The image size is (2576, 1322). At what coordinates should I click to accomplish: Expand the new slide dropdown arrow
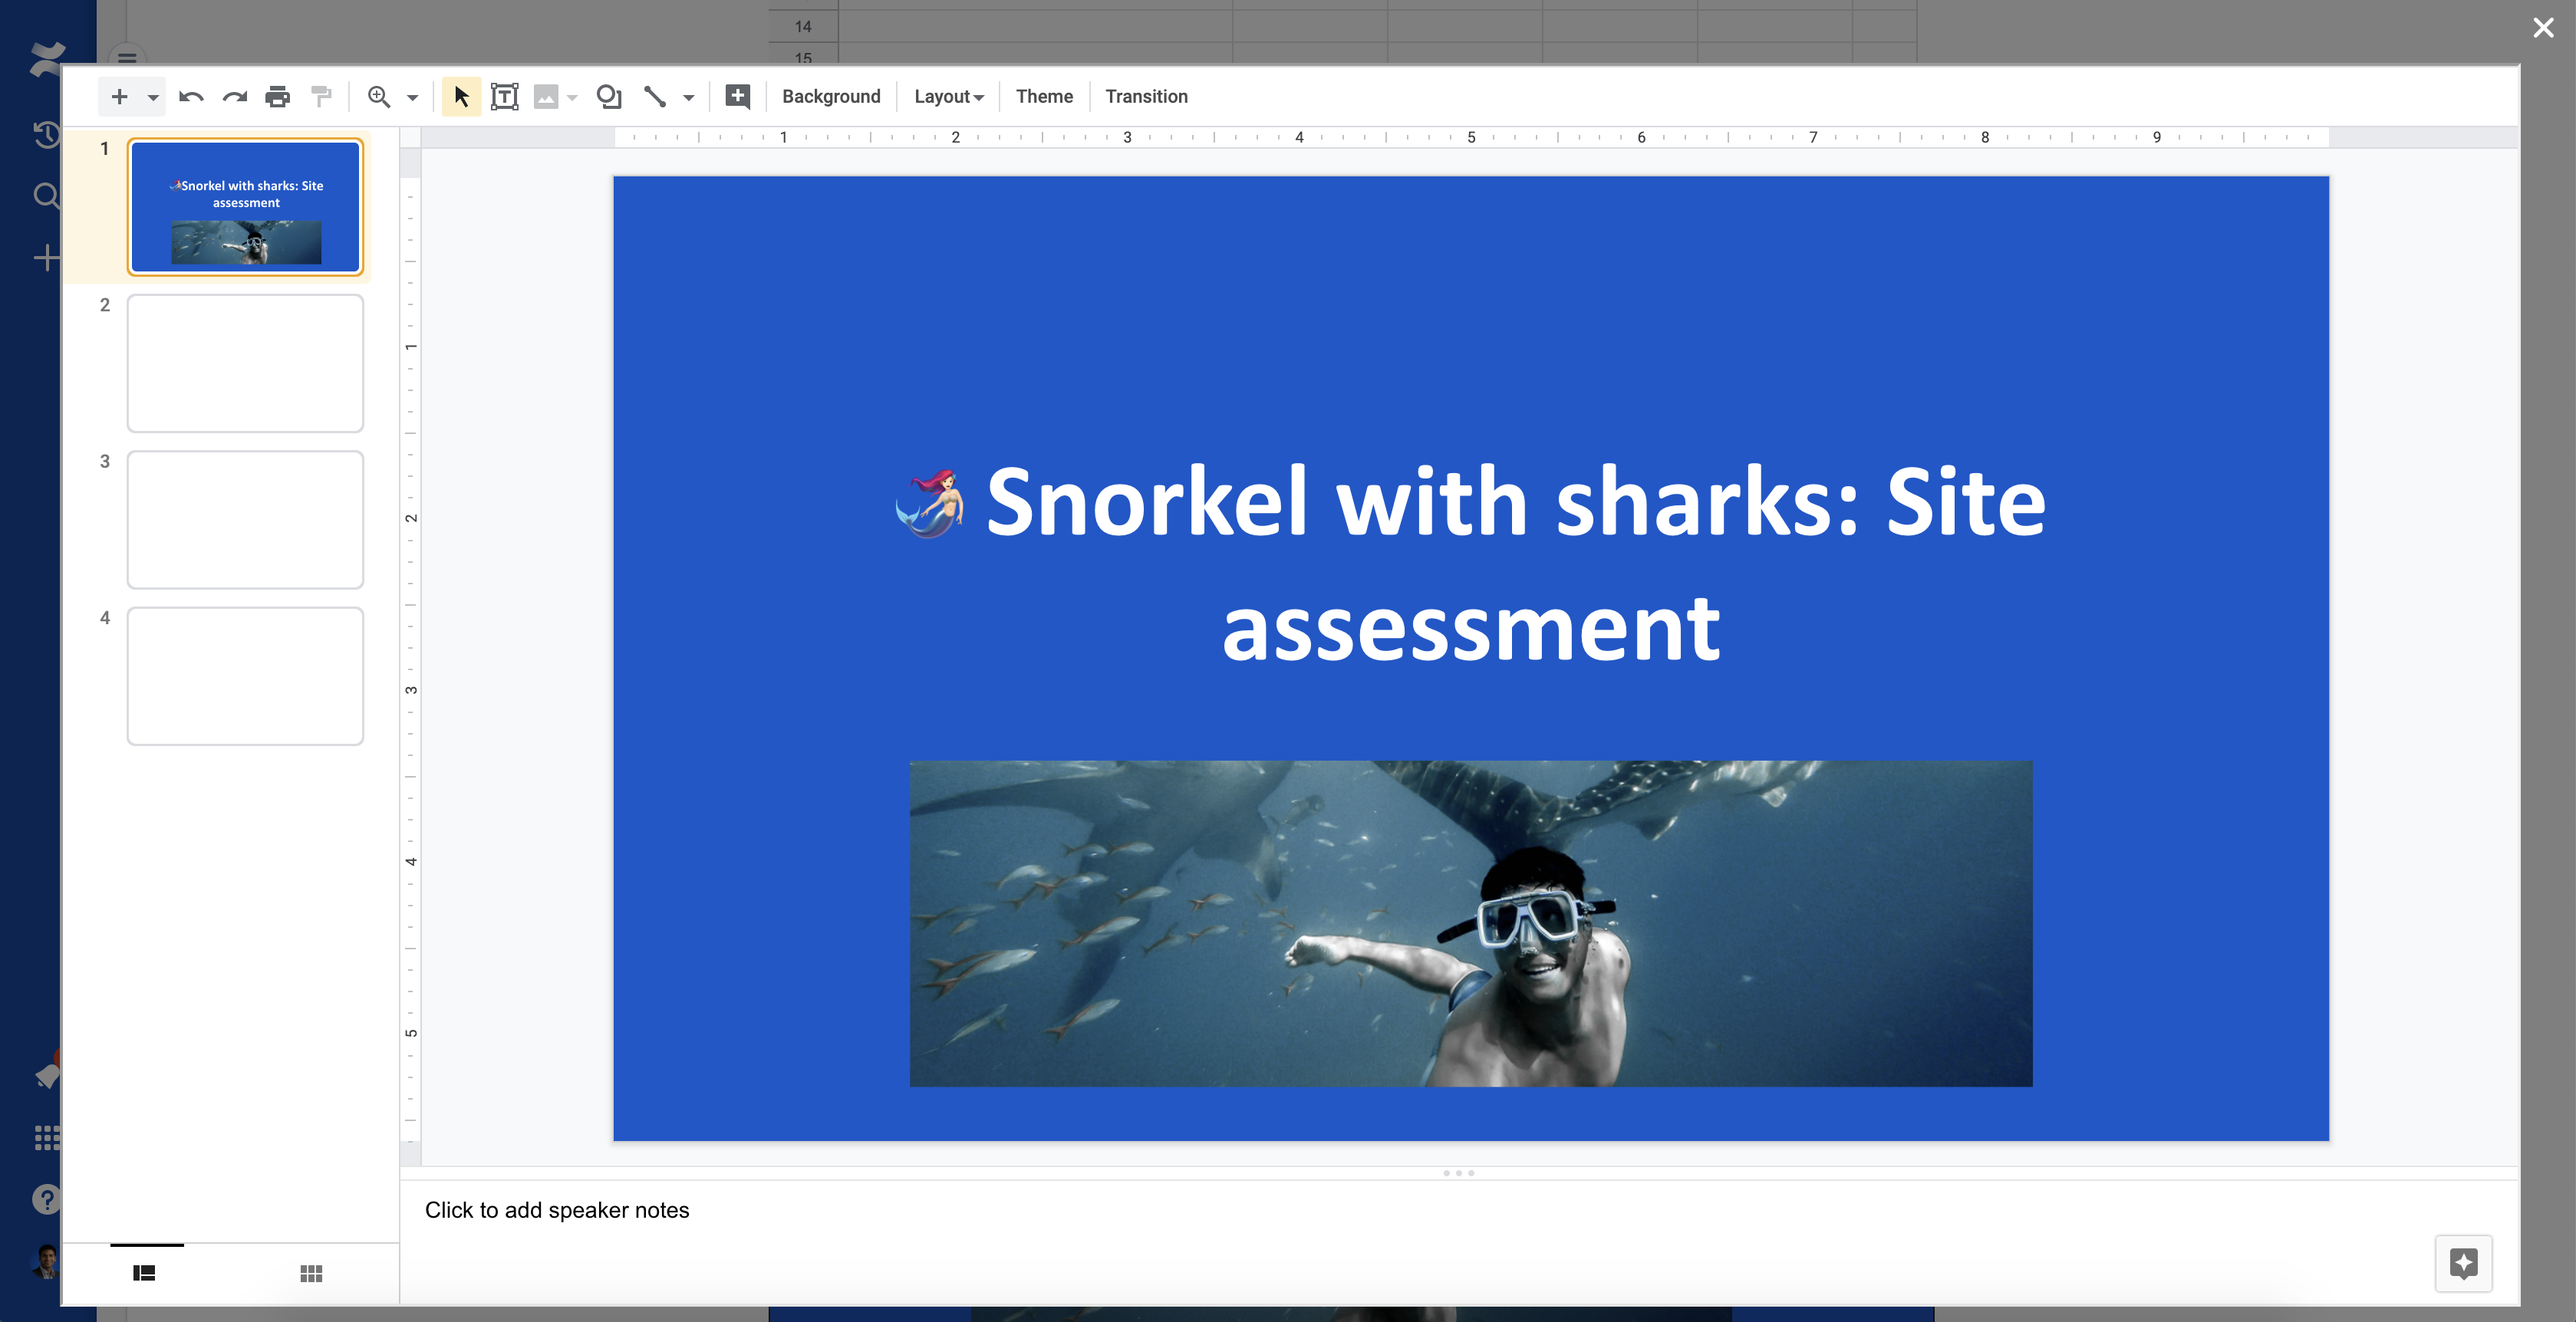pyautogui.click(x=153, y=98)
